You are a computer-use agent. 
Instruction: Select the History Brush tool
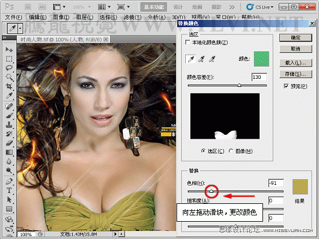coord(9,134)
